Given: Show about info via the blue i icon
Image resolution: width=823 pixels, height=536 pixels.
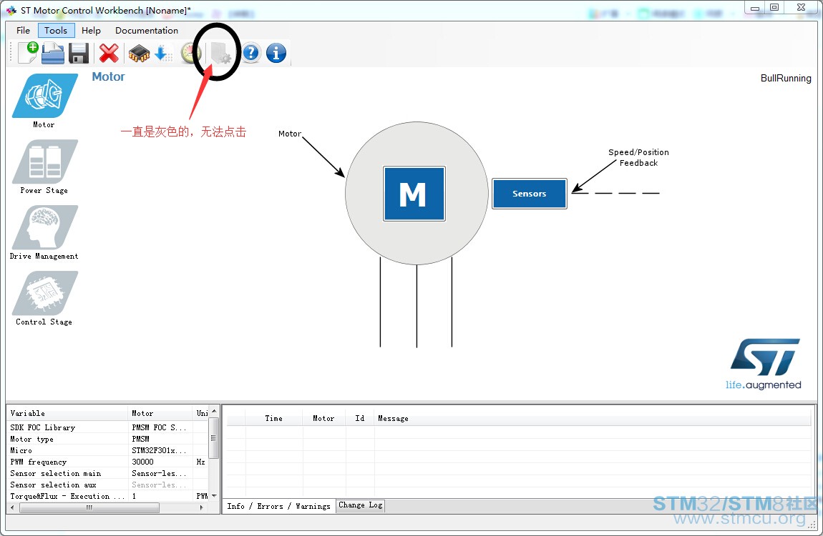Looking at the screenshot, I should [x=276, y=53].
